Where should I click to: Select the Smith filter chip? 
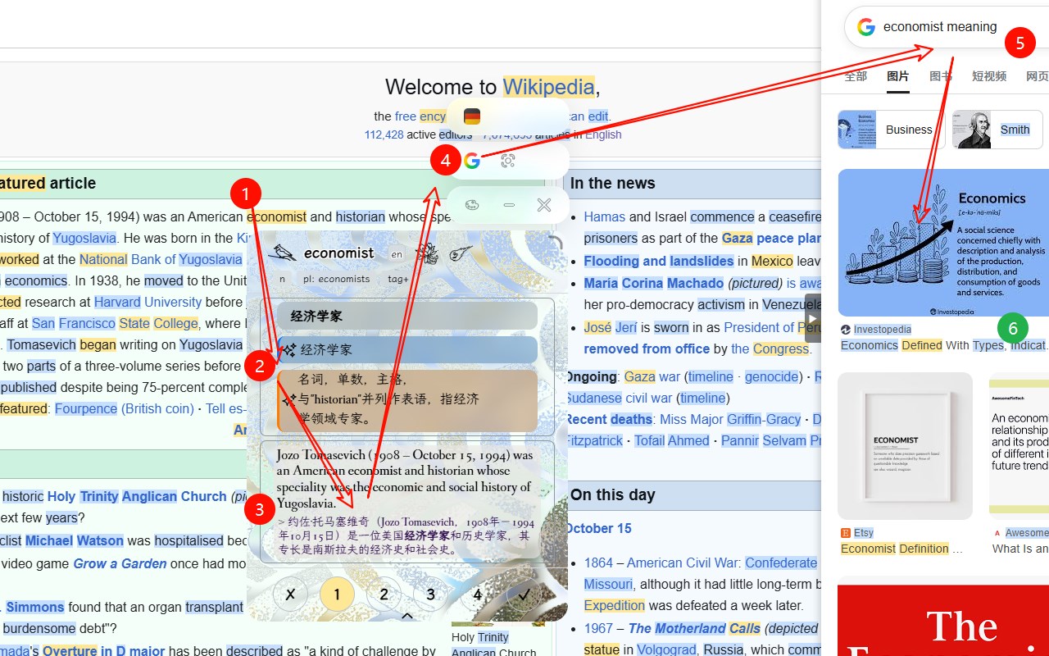[997, 130]
